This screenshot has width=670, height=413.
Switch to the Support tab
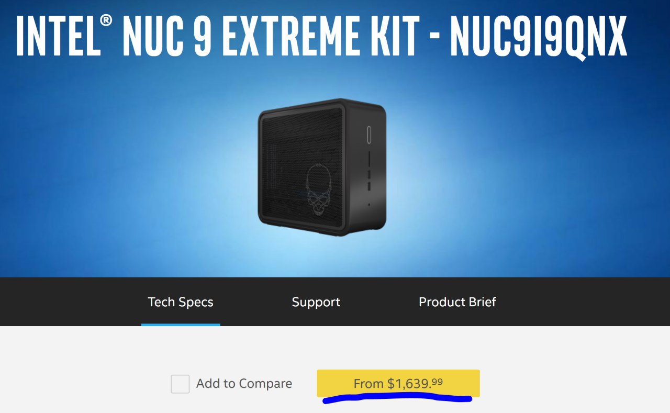tap(316, 302)
